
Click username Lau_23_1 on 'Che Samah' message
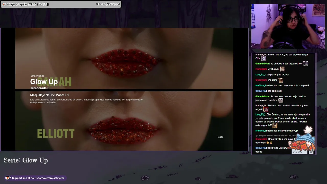click(x=261, y=114)
